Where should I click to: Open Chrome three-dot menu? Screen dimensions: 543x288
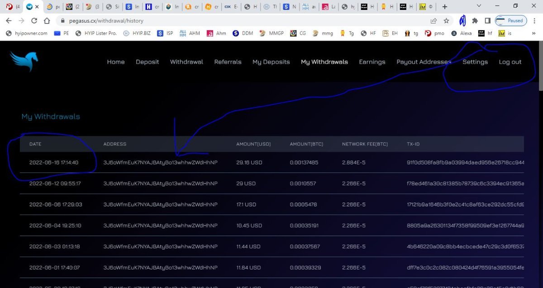(534, 21)
